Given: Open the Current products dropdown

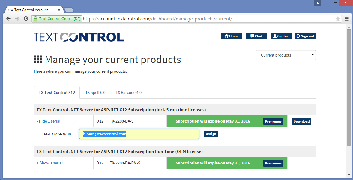Looking at the screenshot, I should pyautogui.click(x=286, y=55).
